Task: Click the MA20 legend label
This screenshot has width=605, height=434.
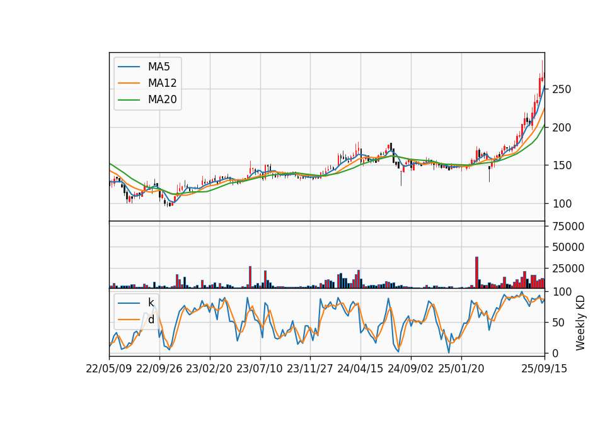Action: pyautogui.click(x=162, y=99)
